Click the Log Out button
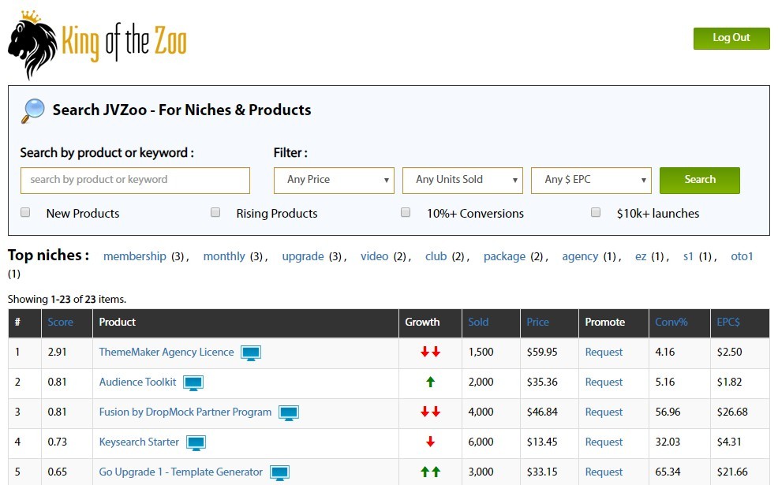 click(x=731, y=38)
